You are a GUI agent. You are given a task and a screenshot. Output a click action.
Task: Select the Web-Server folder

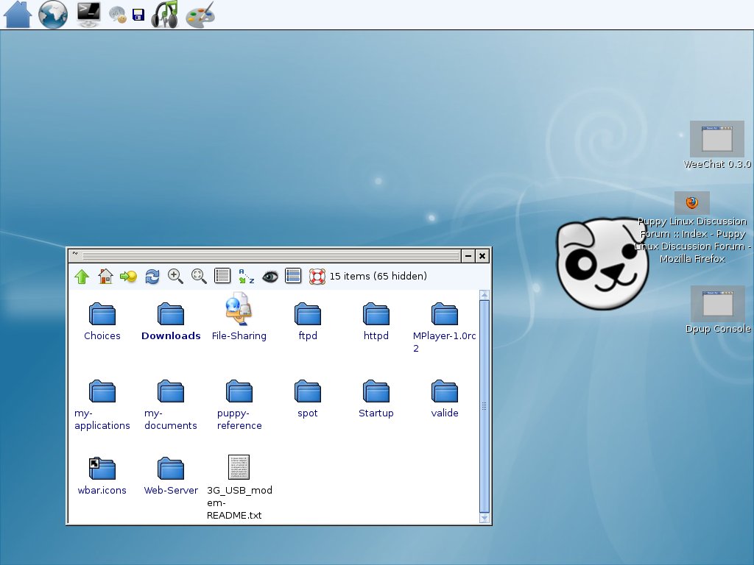coord(171,476)
